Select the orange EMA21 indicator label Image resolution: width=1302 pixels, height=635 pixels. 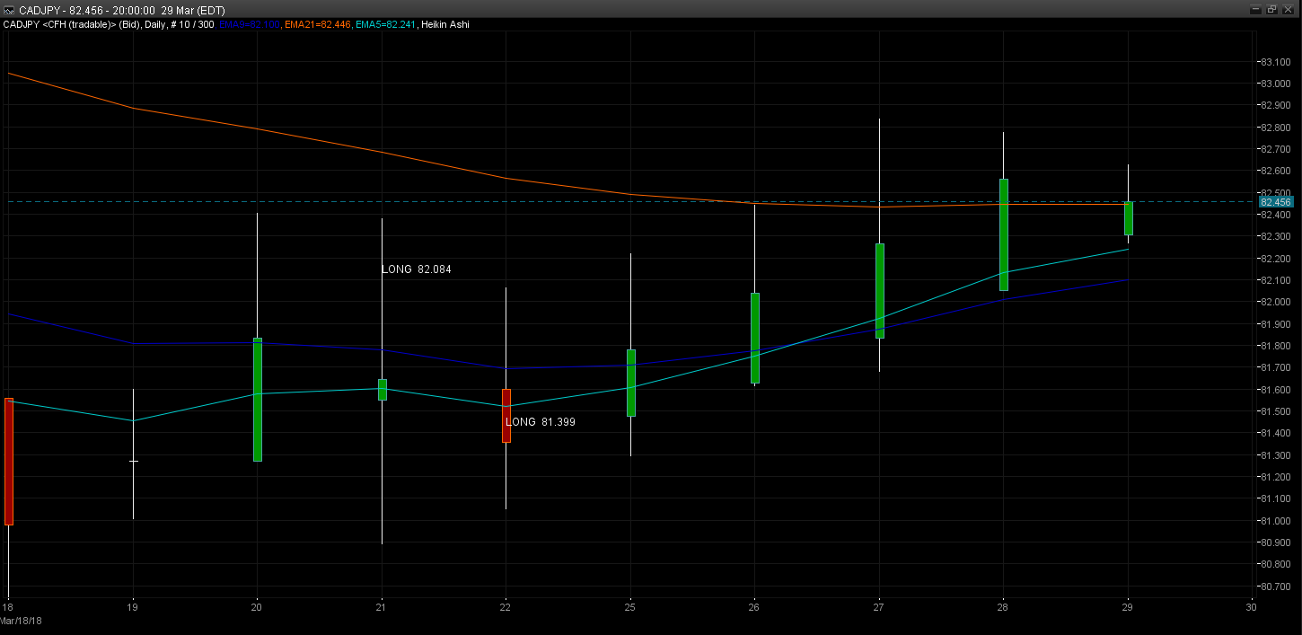coord(317,25)
